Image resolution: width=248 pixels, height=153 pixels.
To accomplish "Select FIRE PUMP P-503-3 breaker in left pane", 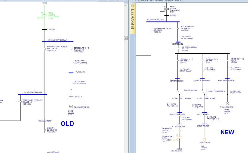I will [72, 49].
